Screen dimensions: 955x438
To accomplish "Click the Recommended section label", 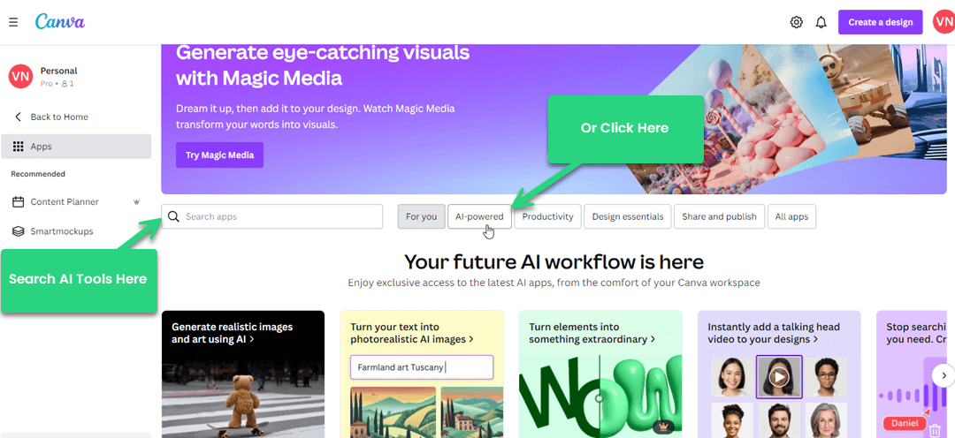I will [38, 174].
